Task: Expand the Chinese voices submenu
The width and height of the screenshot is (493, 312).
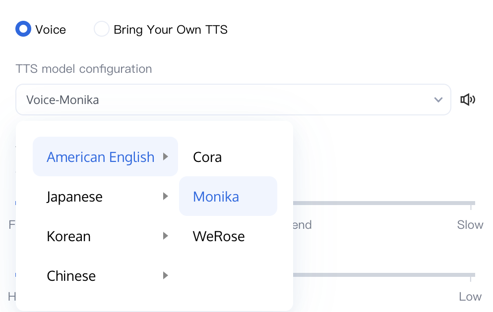Action: [71, 276]
